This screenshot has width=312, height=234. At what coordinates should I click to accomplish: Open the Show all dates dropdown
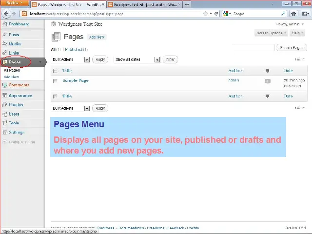pos(137,59)
